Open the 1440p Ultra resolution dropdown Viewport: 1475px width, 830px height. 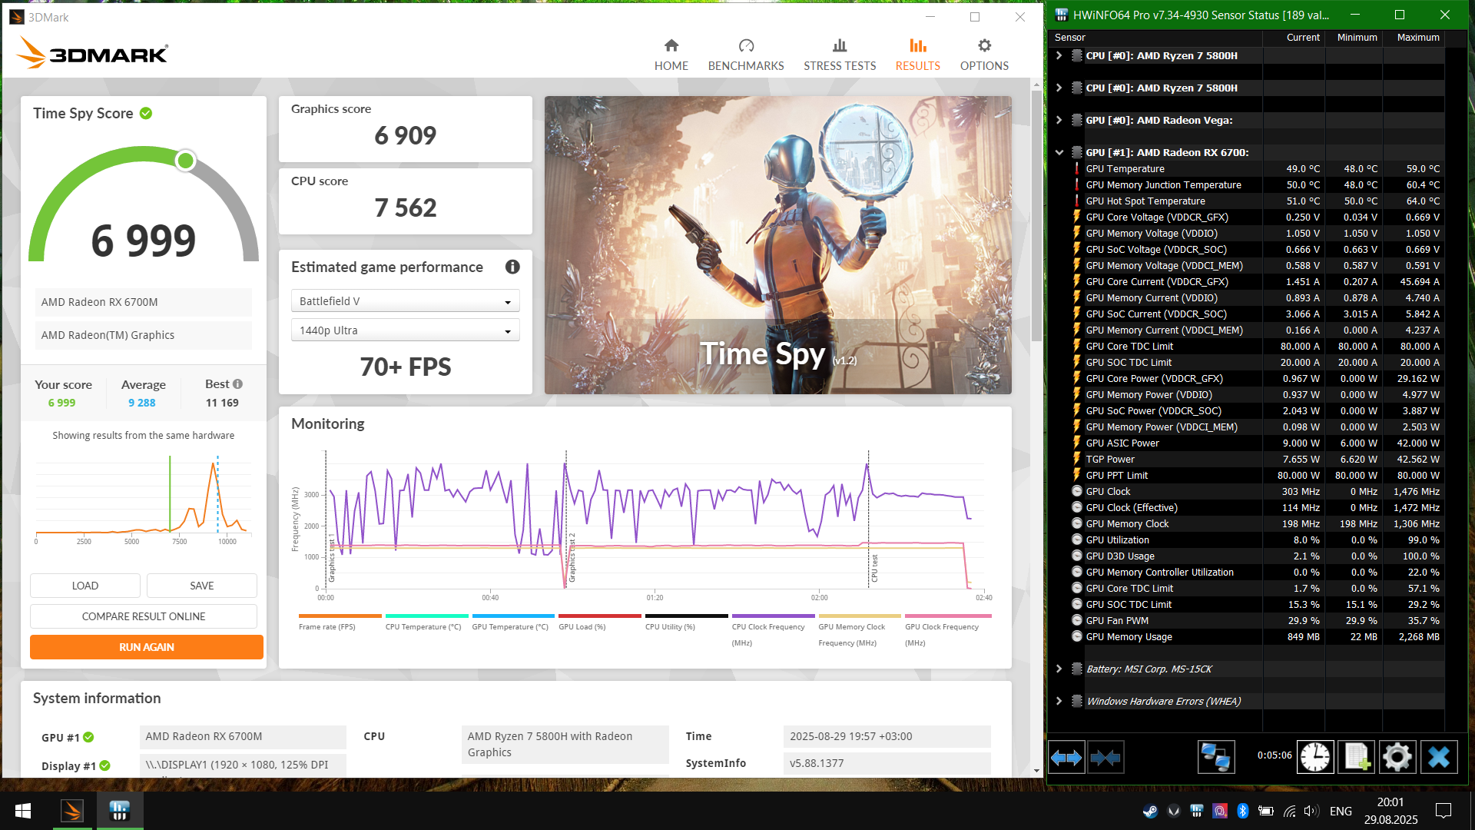tap(405, 330)
